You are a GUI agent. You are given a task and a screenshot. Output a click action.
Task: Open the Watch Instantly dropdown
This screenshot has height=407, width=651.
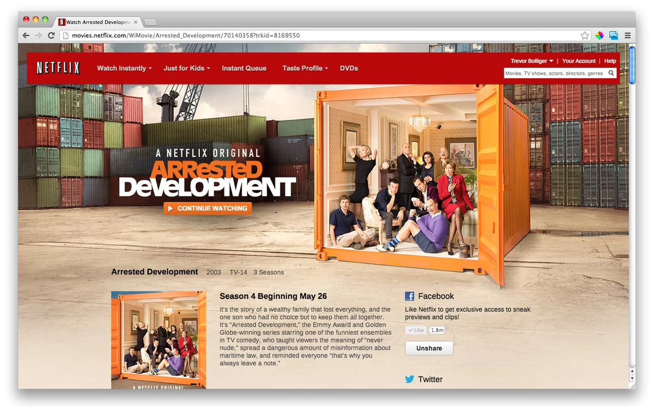(x=124, y=68)
